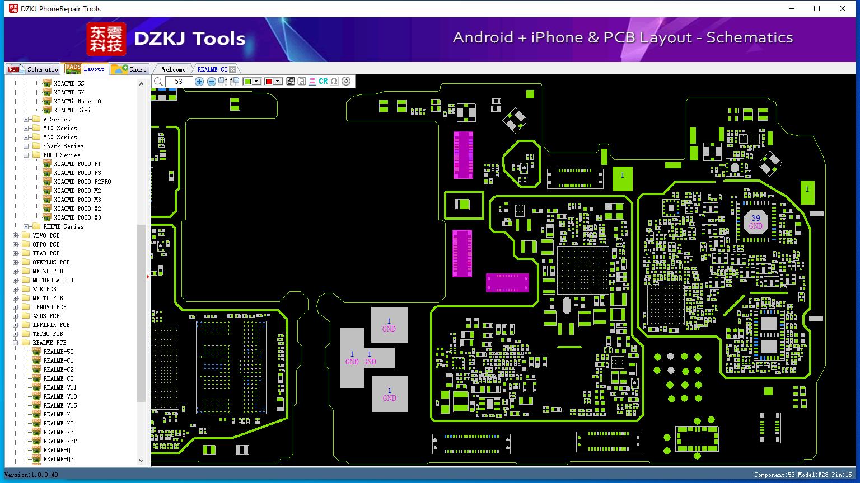Switch to the Schematic tab
The width and height of the screenshot is (860, 483).
(33, 69)
